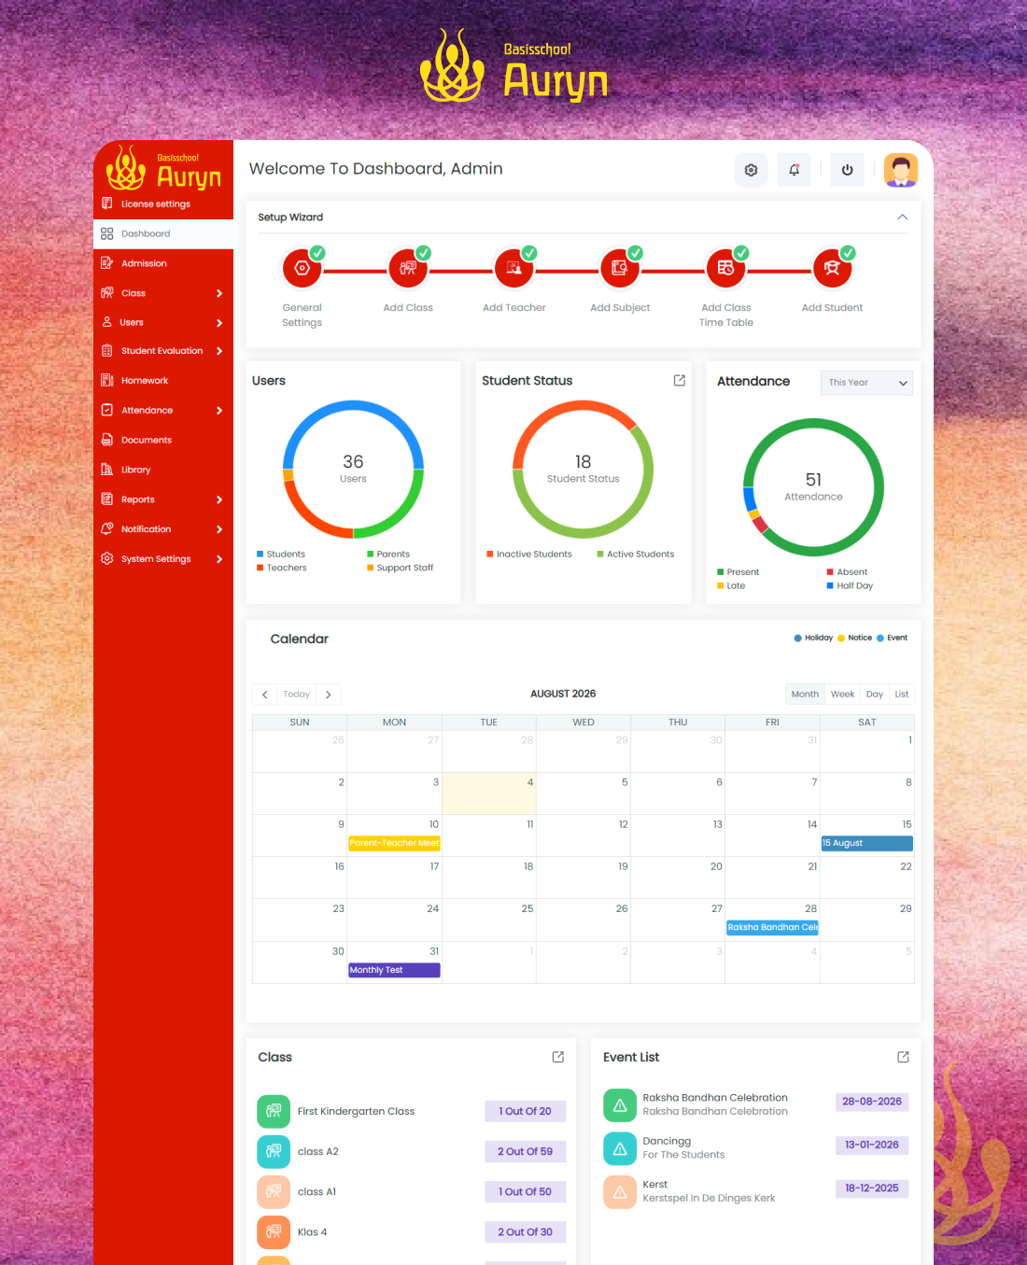This screenshot has width=1027, height=1265.
Task: Click the Add Class wizard step icon
Action: [x=408, y=268]
